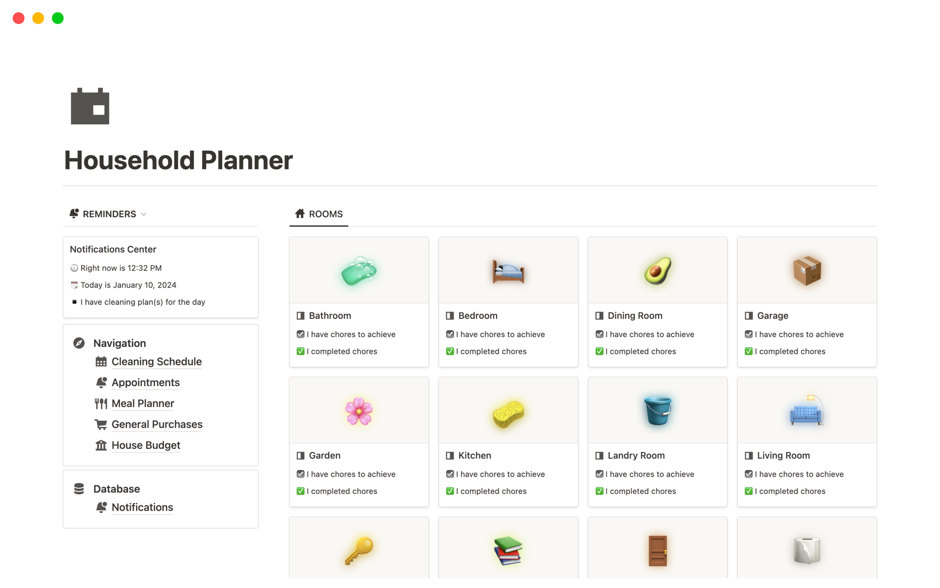This screenshot has width=940, height=588.
Task: Expand the Database section
Action: tap(116, 489)
